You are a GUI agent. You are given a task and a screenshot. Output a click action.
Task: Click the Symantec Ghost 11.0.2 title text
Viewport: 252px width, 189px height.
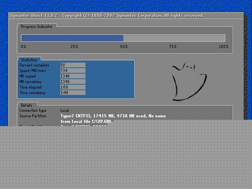pos(34,16)
